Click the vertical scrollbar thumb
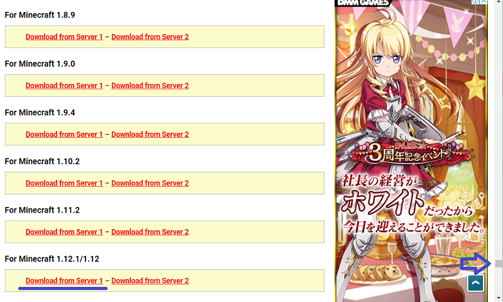The width and height of the screenshot is (503, 302). [498, 264]
